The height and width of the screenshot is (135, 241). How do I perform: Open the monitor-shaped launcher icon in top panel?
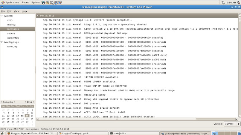click(56, 3)
